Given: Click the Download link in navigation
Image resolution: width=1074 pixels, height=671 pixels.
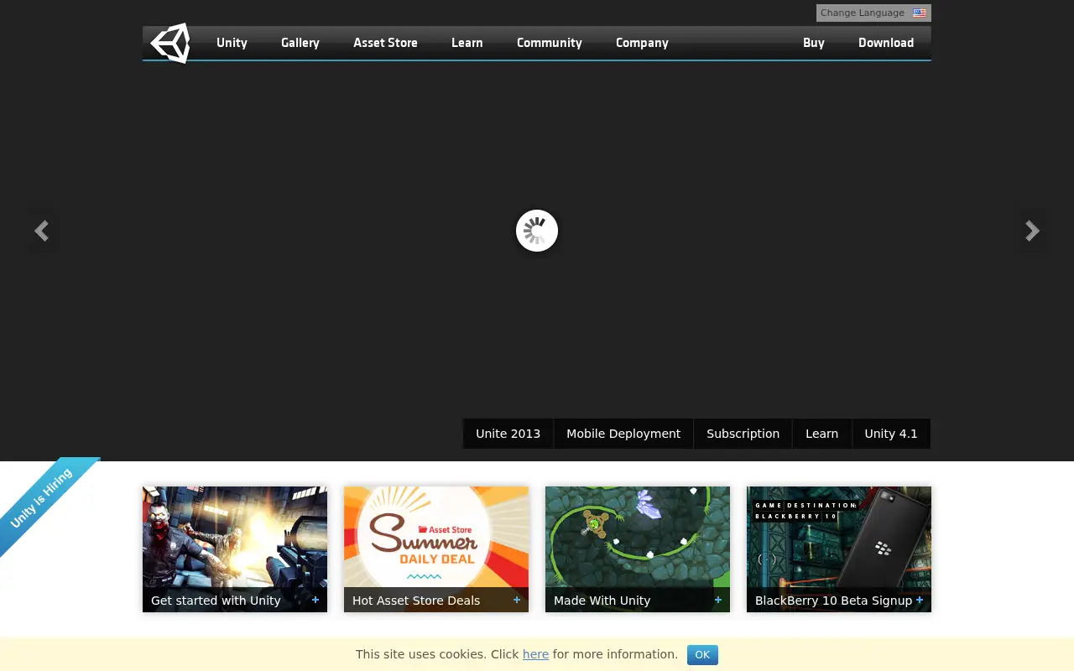Looking at the screenshot, I should pos(886,43).
